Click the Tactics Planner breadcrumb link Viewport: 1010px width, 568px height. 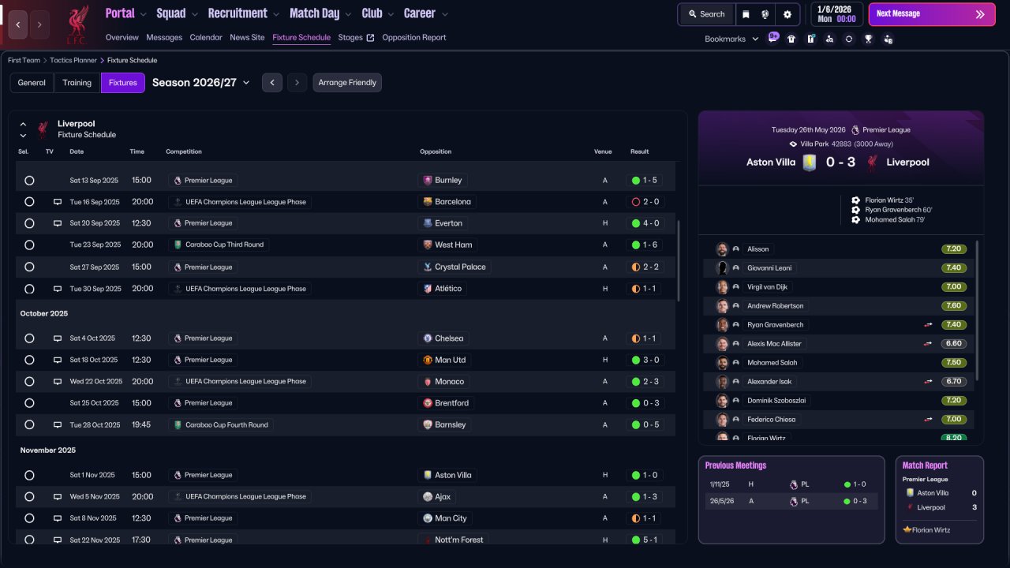75,60
